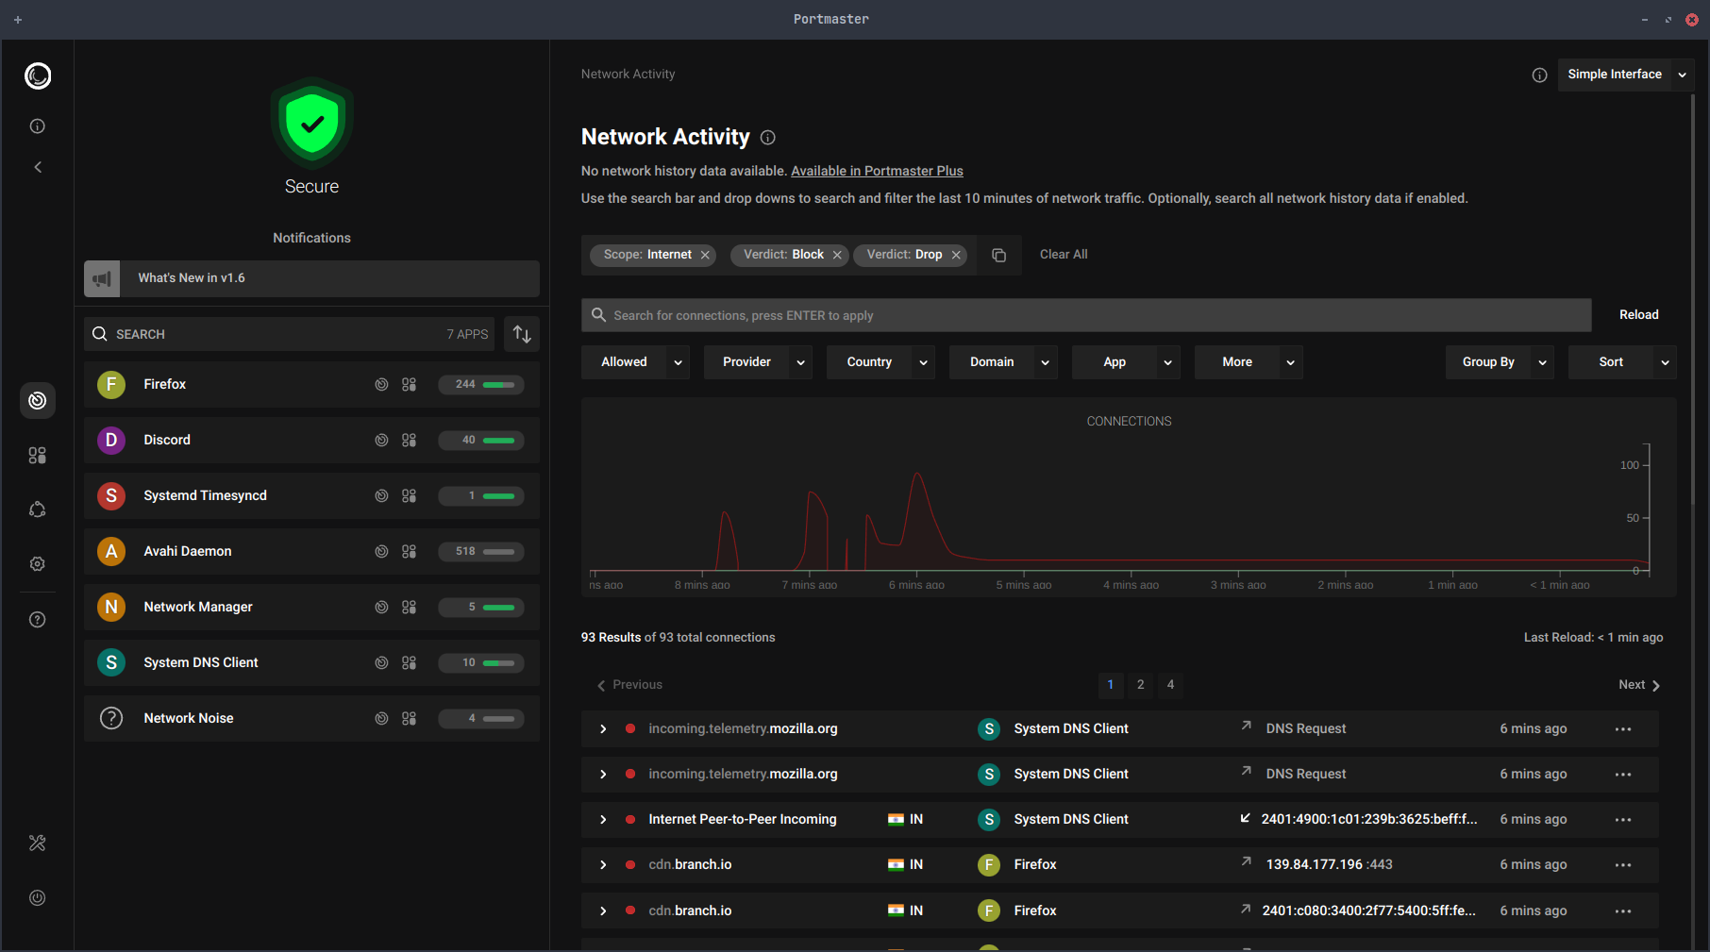The image size is (1710, 952).
Task: View Firefox connections via its radar icon
Action: coord(380,384)
